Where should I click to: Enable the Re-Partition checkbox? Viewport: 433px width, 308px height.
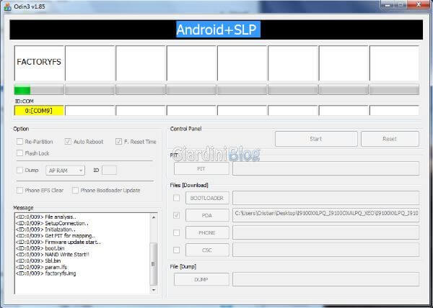coord(19,142)
